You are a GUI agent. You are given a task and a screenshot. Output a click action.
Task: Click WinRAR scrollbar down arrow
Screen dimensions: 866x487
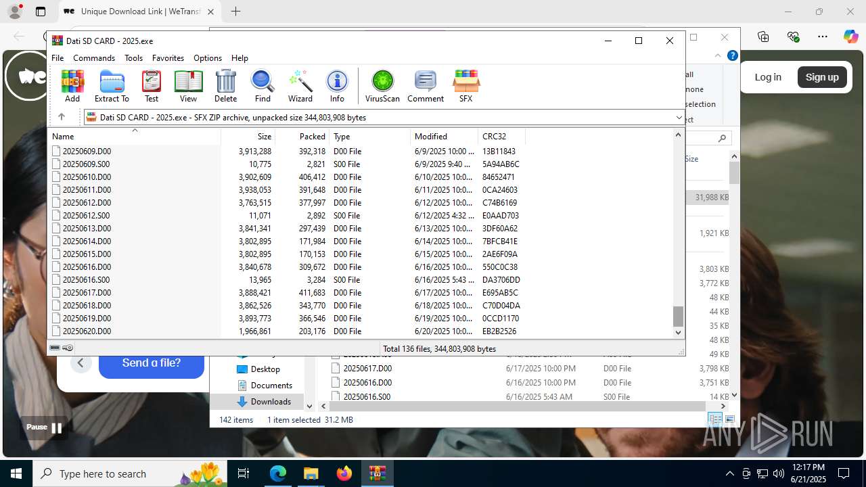click(x=678, y=332)
